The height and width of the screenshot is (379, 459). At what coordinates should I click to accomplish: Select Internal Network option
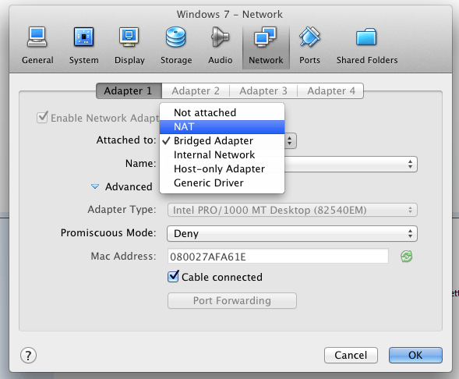point(222,154)
